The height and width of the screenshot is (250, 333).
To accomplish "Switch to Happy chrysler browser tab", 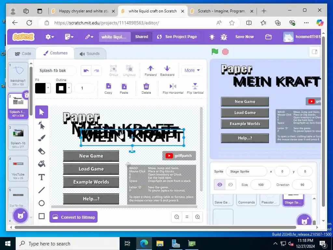I will click(x=83, y=11).
